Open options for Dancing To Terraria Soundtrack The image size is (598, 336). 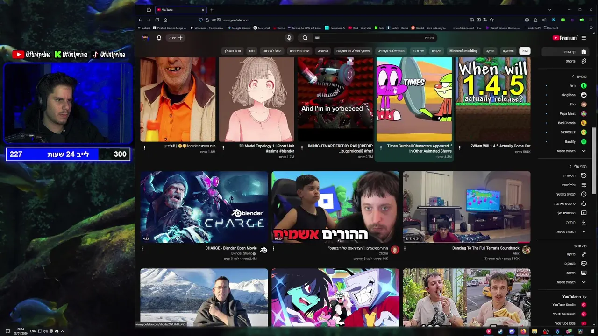[405, 249]
